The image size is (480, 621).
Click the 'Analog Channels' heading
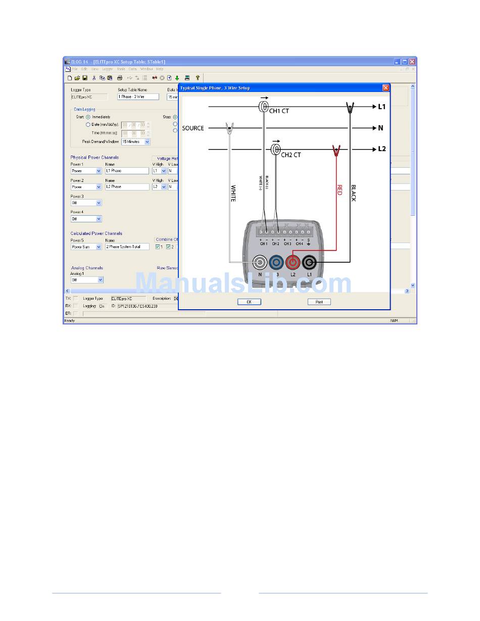(x=87, y=268)
